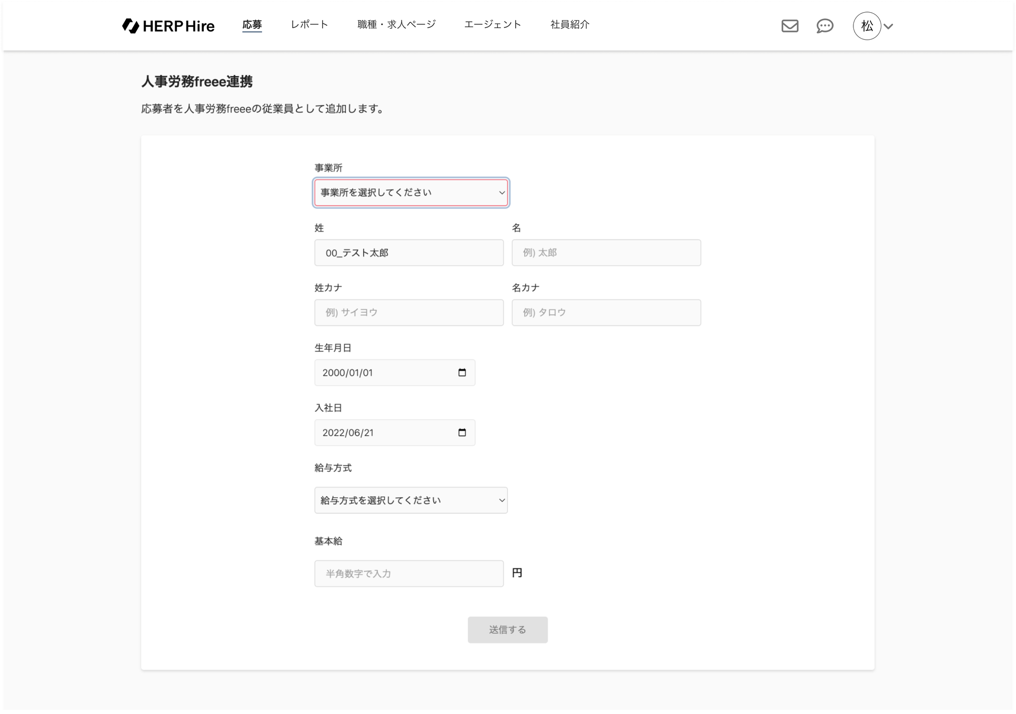The width and height of the screenshot is (1016, 714).
Task: Open the レポート menu item
Action: 309,24
